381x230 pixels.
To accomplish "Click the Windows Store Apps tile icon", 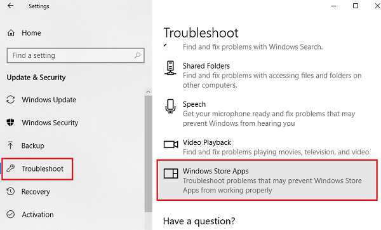I will [171, 173].
